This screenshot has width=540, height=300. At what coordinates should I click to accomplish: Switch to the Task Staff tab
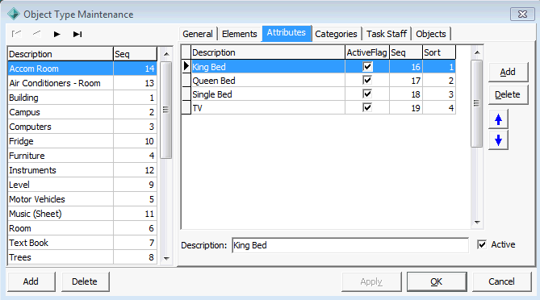tap(387, 34)
